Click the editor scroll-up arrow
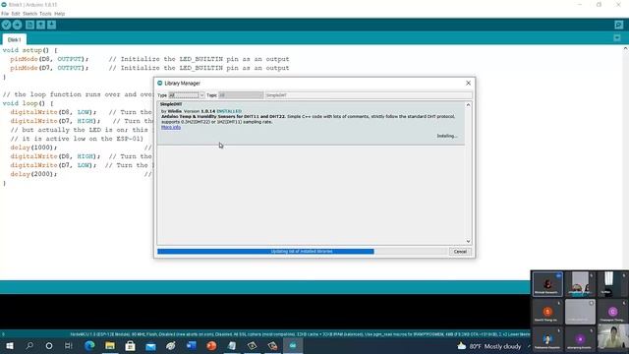The height and width of the screenshot is (354, 629). tap(625, 48)
